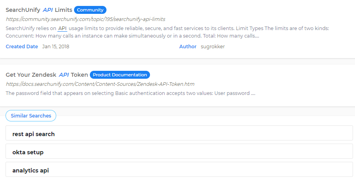The image size is (355, 180).
Task: Open the Get Your Zendesk API Token result
Action: point(46,75)
